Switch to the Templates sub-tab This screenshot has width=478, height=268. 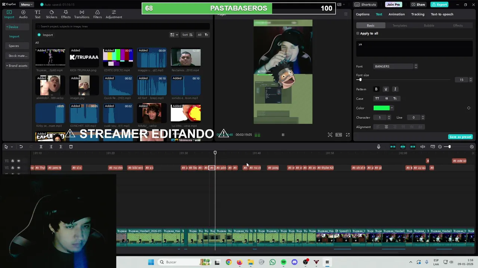(x=400, y=25)
